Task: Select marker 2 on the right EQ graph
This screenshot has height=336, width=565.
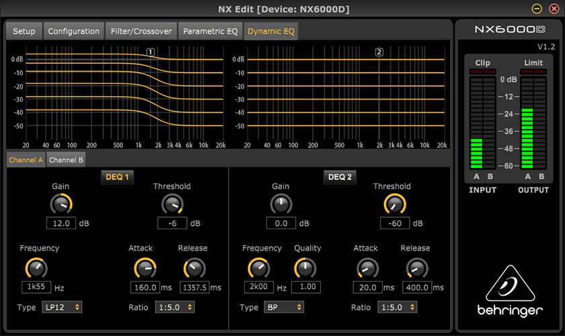Action: click(x=379, y=52)
